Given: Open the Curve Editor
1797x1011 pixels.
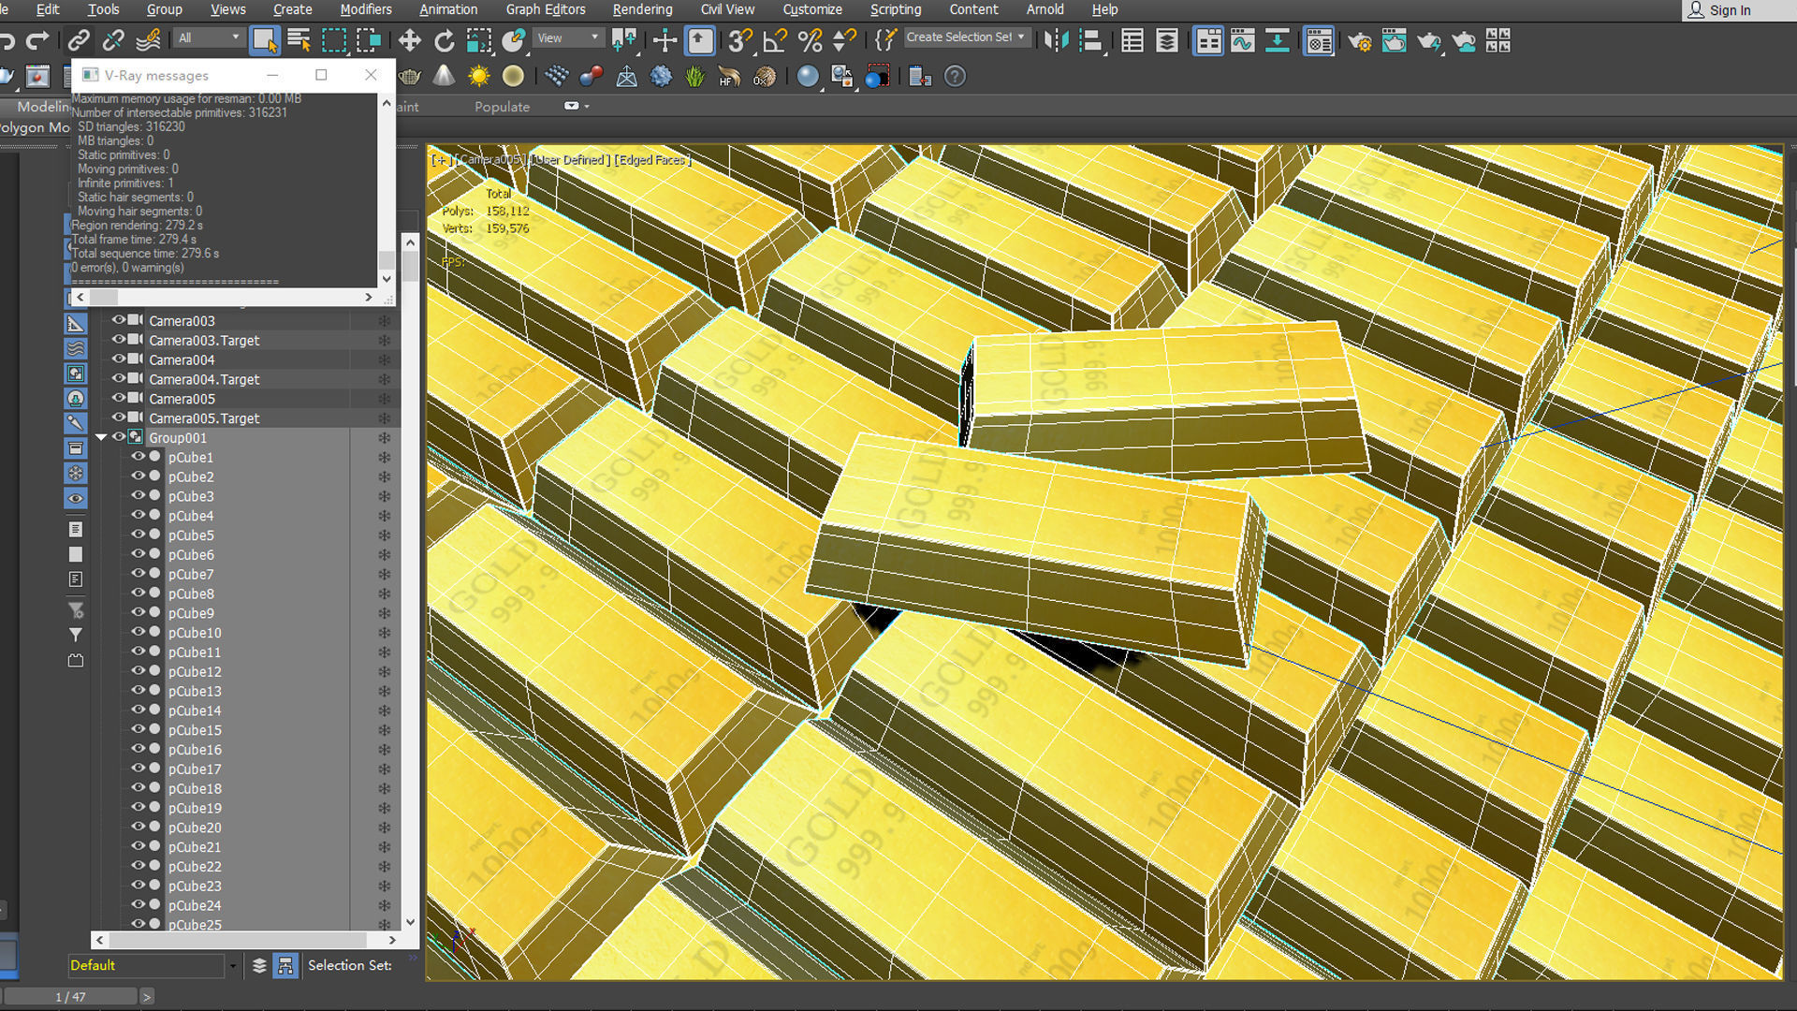Looking at the screenshot, I should coord(1242,40).
